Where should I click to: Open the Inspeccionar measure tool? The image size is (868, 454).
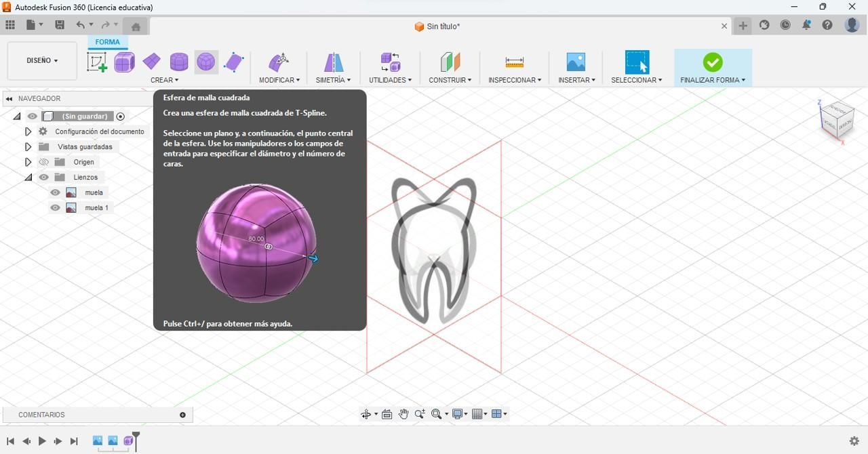pos(515,62)
